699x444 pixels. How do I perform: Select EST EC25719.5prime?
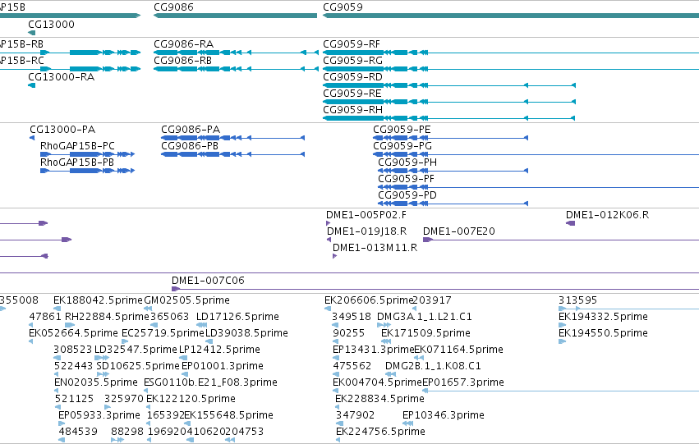pyautogui.click(x=163, y=333)
